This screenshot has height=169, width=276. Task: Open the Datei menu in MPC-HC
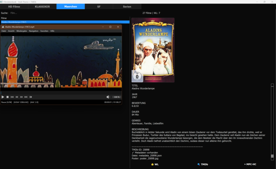click(x=4, y=31)
